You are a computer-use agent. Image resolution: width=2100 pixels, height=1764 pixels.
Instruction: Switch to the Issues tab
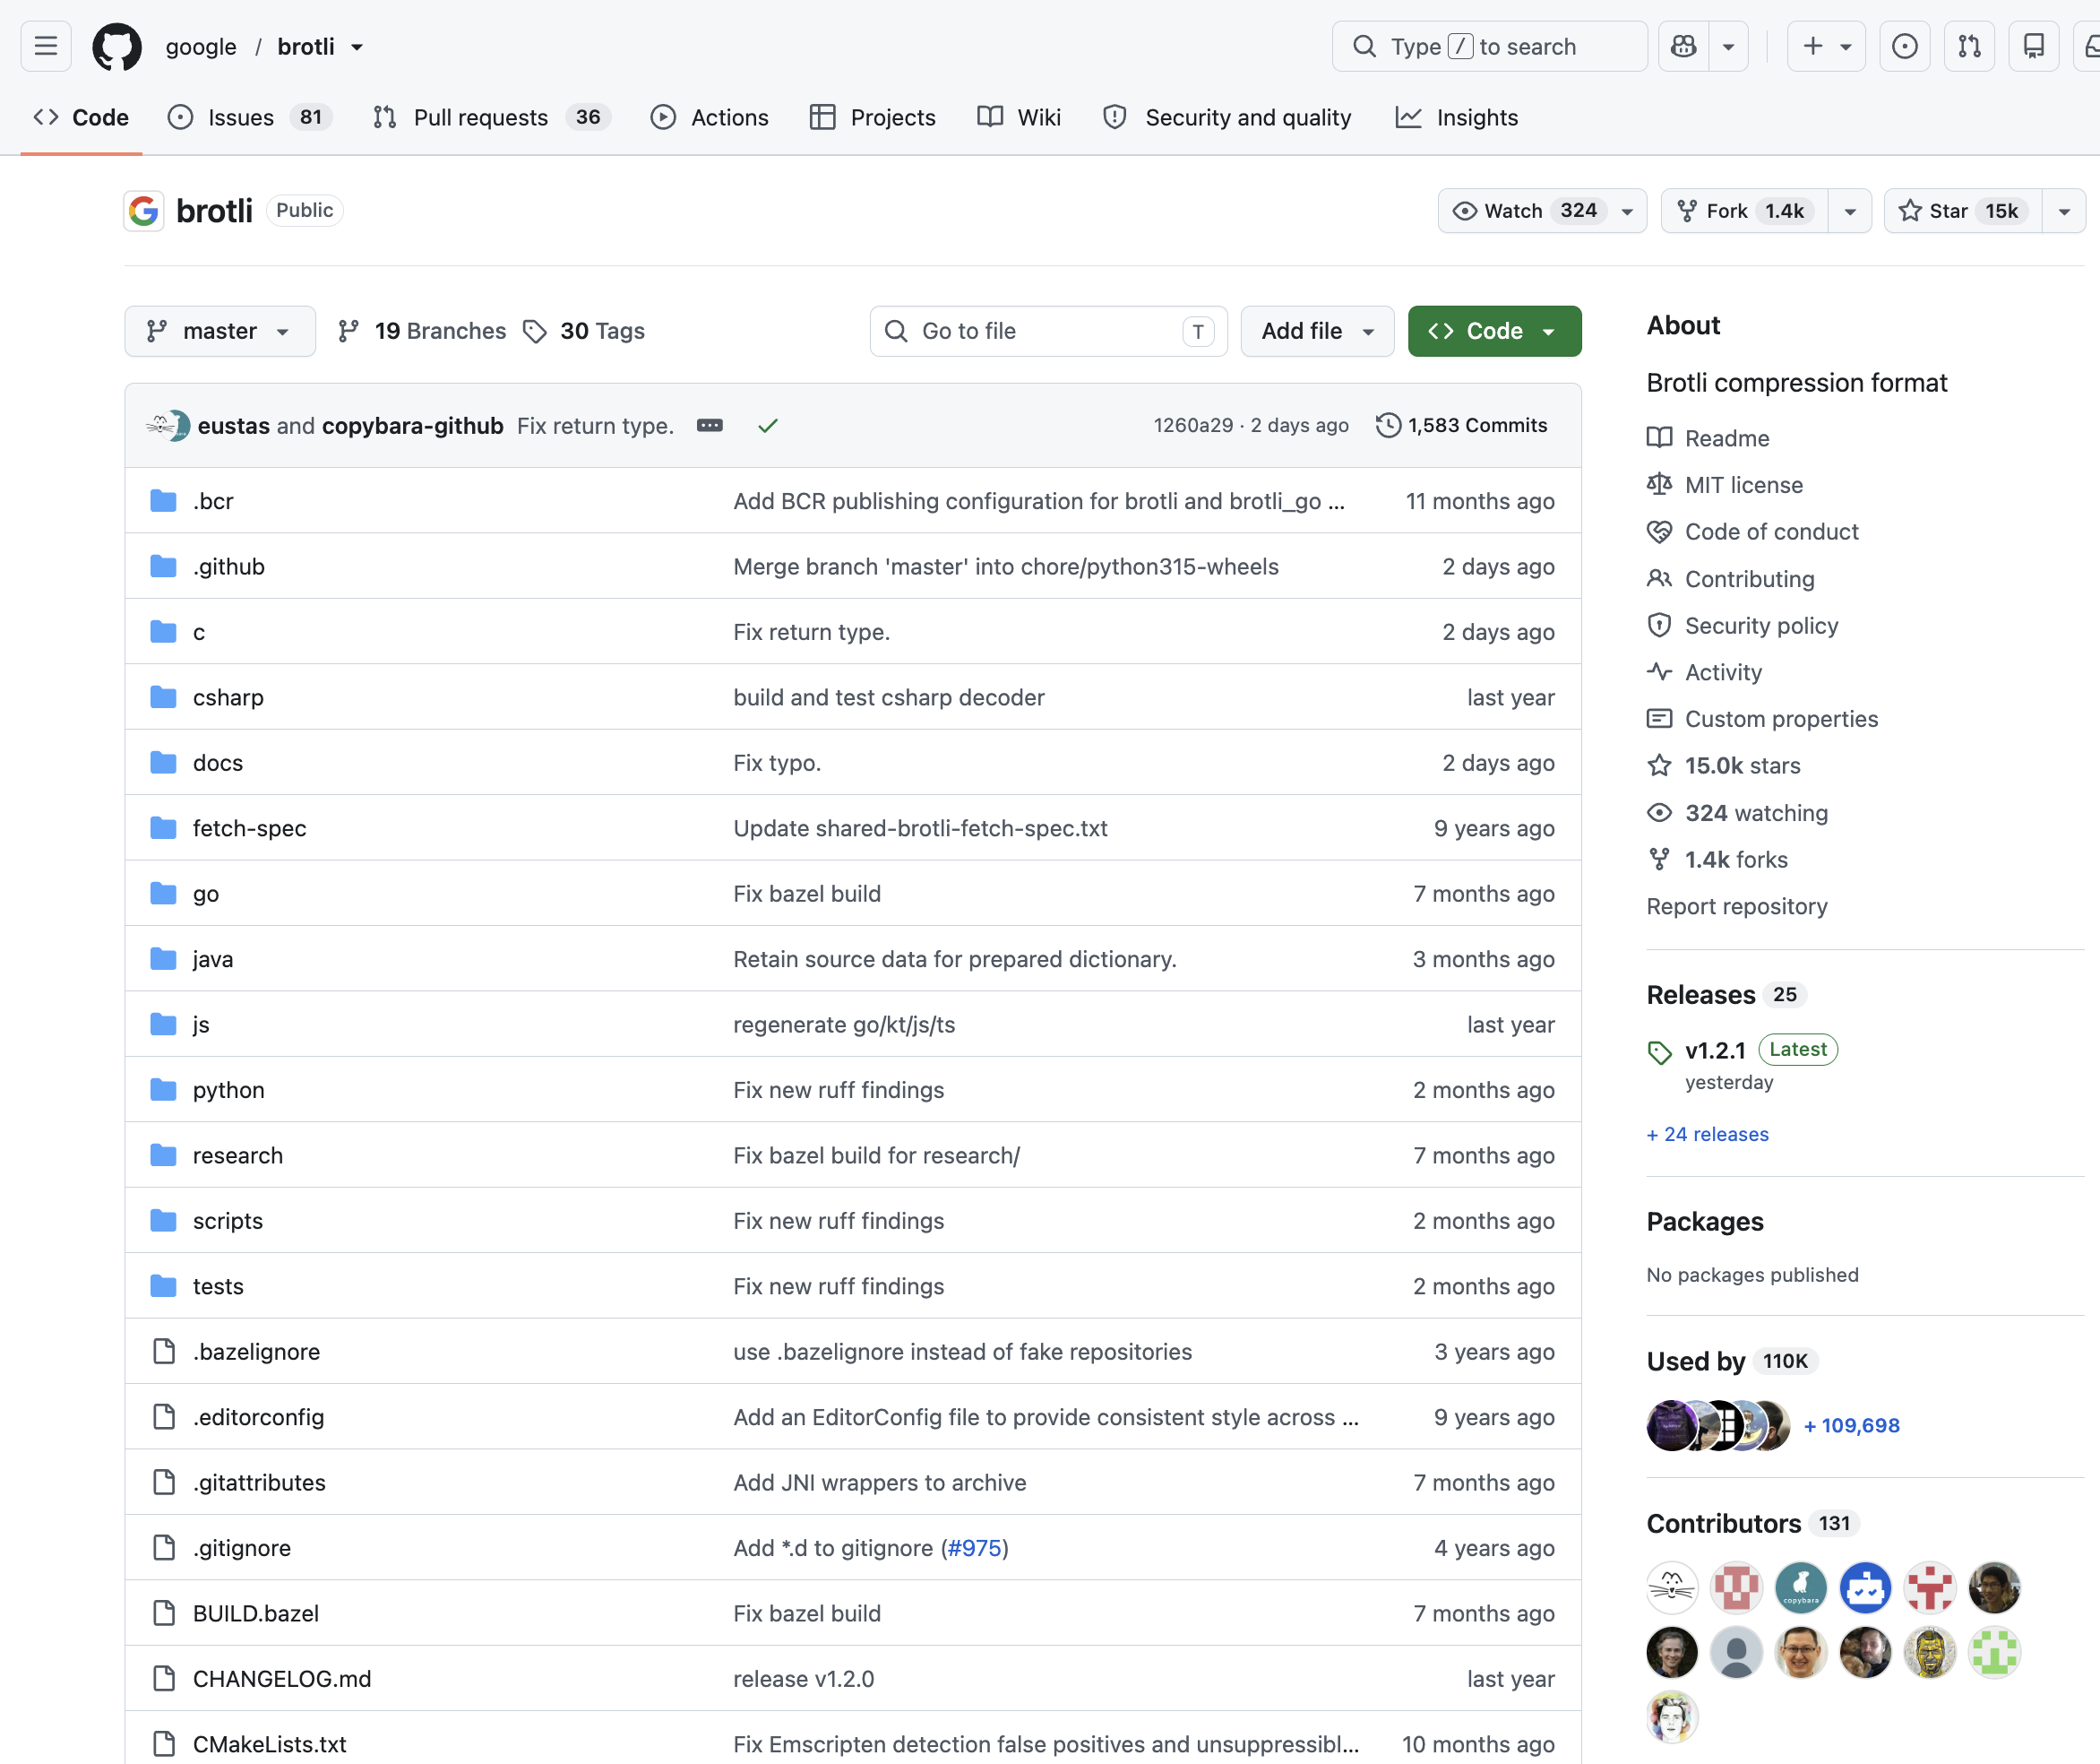pyautogui.click(x=250, y=117)
